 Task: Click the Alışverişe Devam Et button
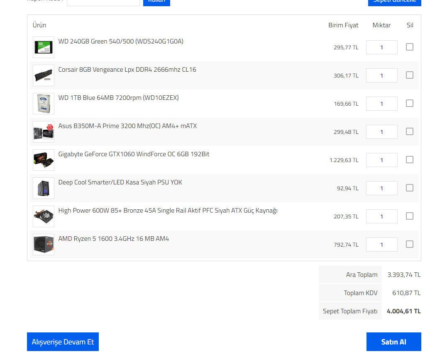63,342
